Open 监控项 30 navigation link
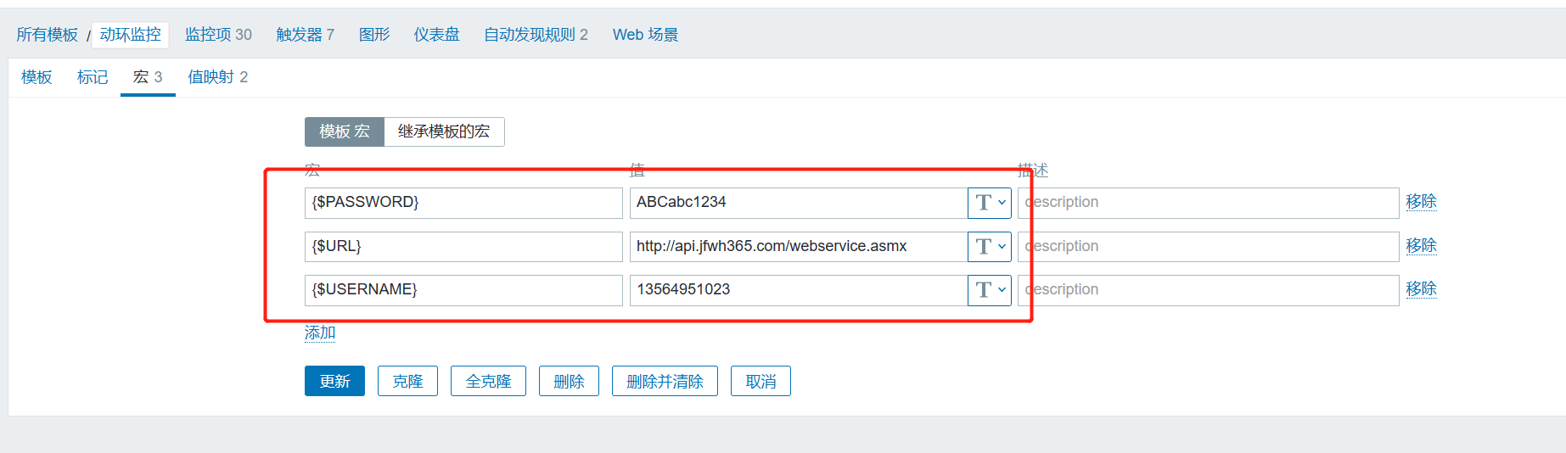1566x453 pixels. click(218, 35)
